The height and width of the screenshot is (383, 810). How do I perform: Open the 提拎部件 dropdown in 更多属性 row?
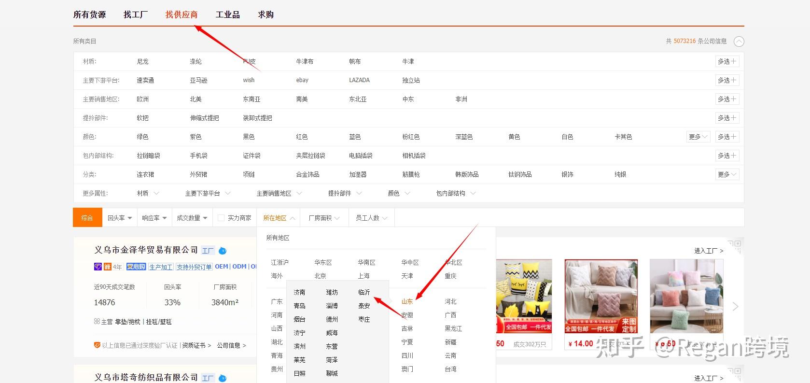click(x=345, y=193)
